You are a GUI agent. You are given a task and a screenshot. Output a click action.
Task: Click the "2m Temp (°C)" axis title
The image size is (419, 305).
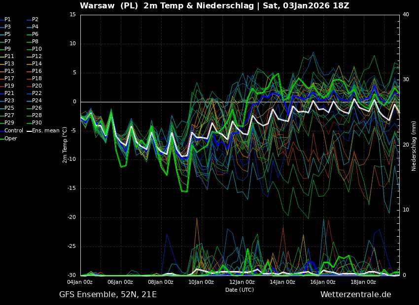[65, 145]
